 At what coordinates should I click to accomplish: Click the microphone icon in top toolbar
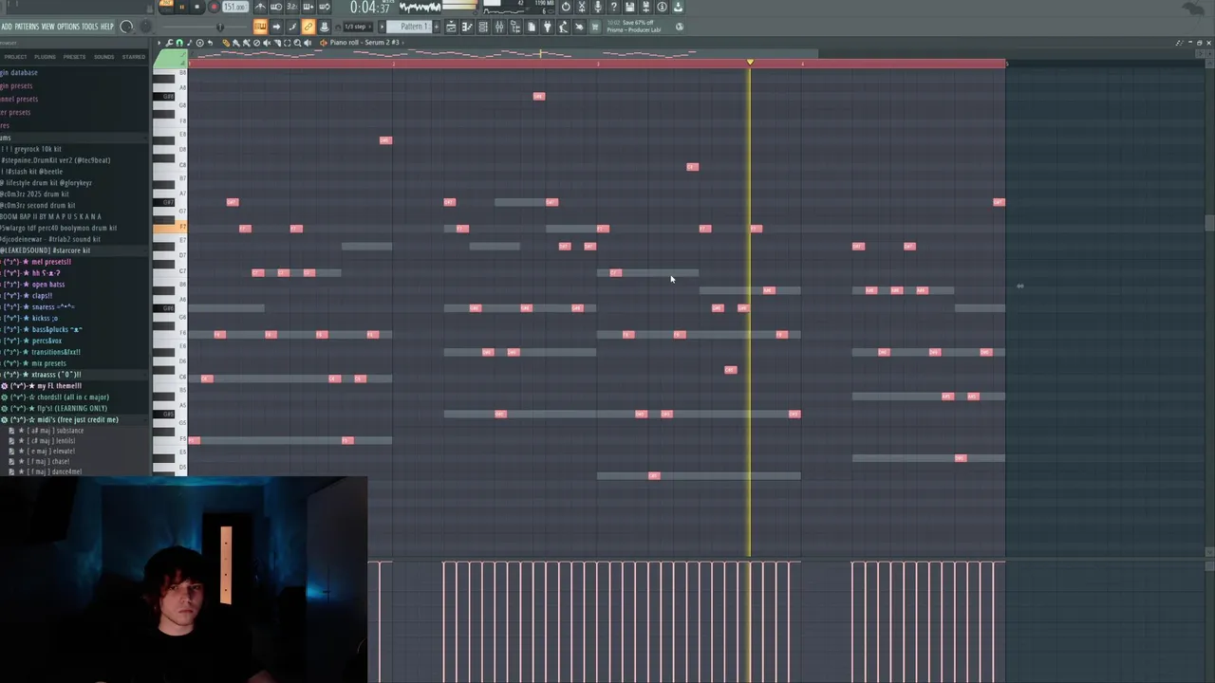pyautogui.click(x=597, y=7)
